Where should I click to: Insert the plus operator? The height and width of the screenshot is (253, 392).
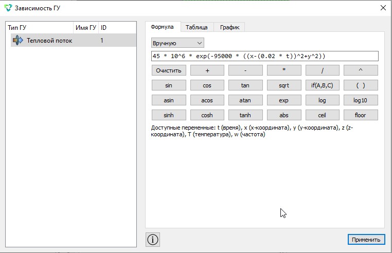tap(207, 70)
